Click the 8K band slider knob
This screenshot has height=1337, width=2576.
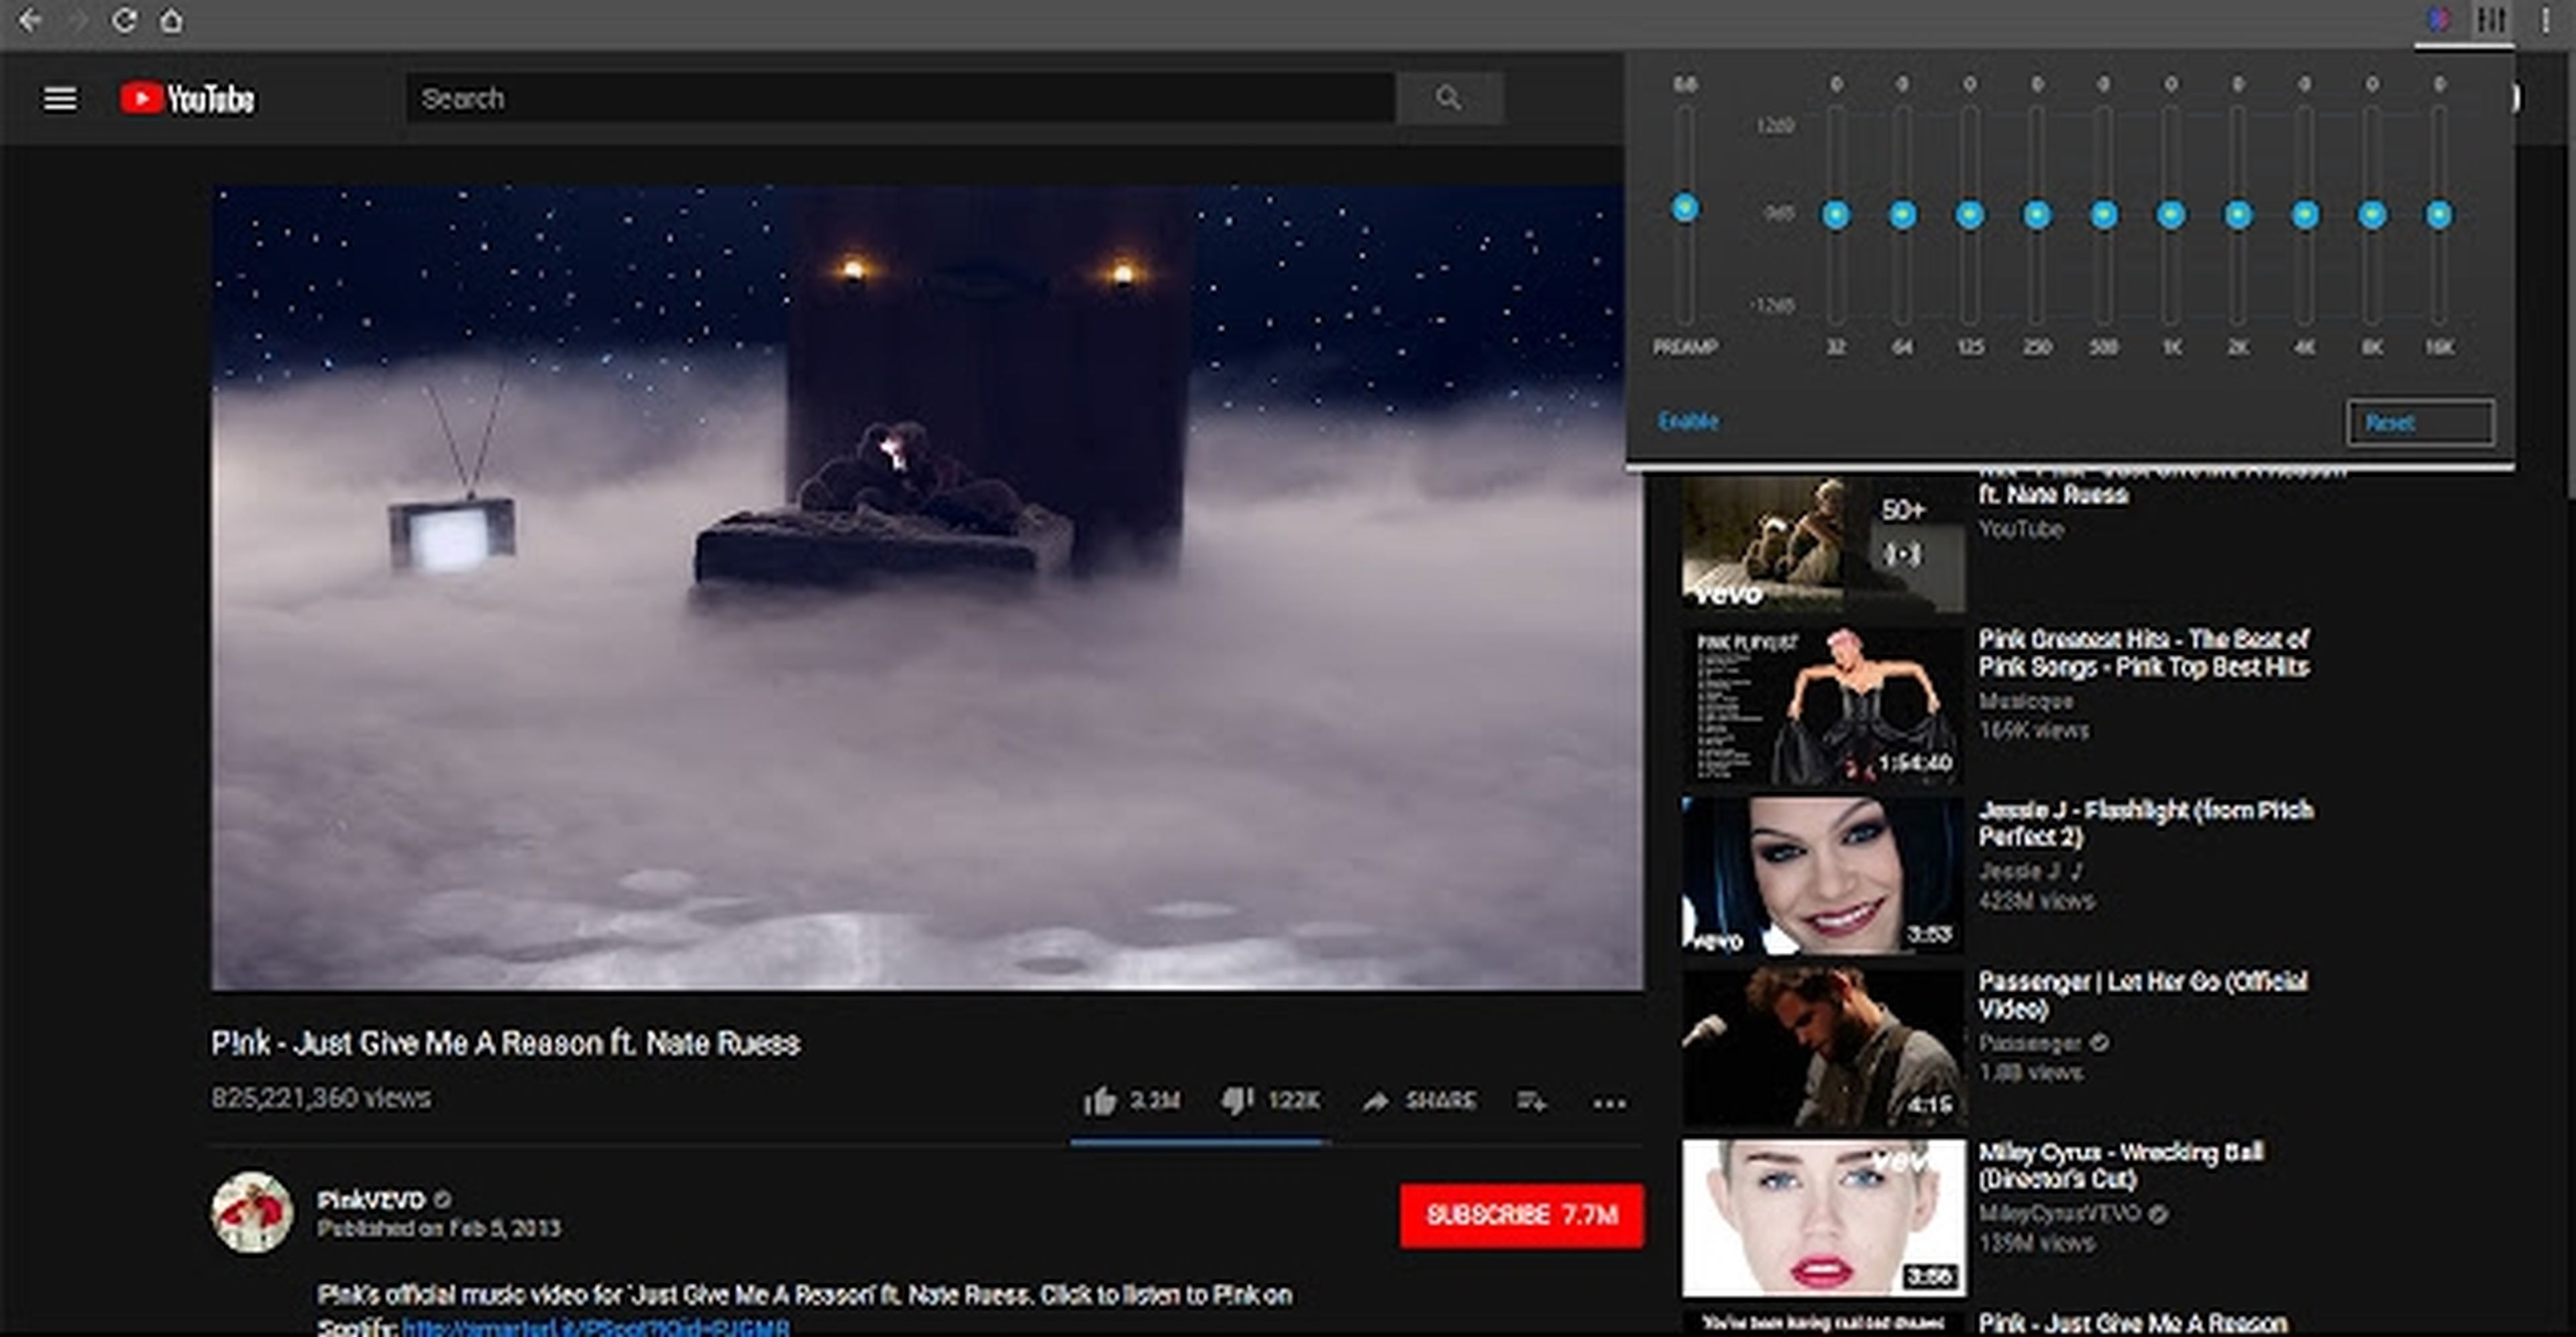[x=2372, y=215]
